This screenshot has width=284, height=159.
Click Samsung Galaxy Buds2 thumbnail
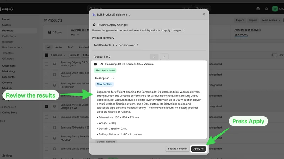point(55,149)
